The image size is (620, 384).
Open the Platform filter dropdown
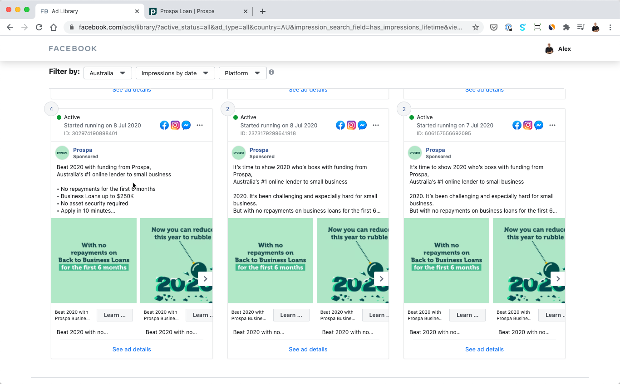tap(242, 73)
